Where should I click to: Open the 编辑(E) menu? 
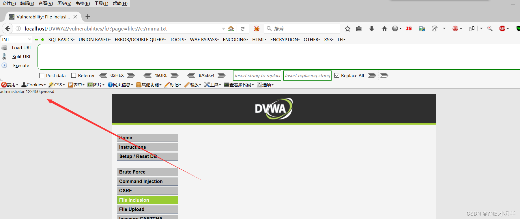(27, 3)
